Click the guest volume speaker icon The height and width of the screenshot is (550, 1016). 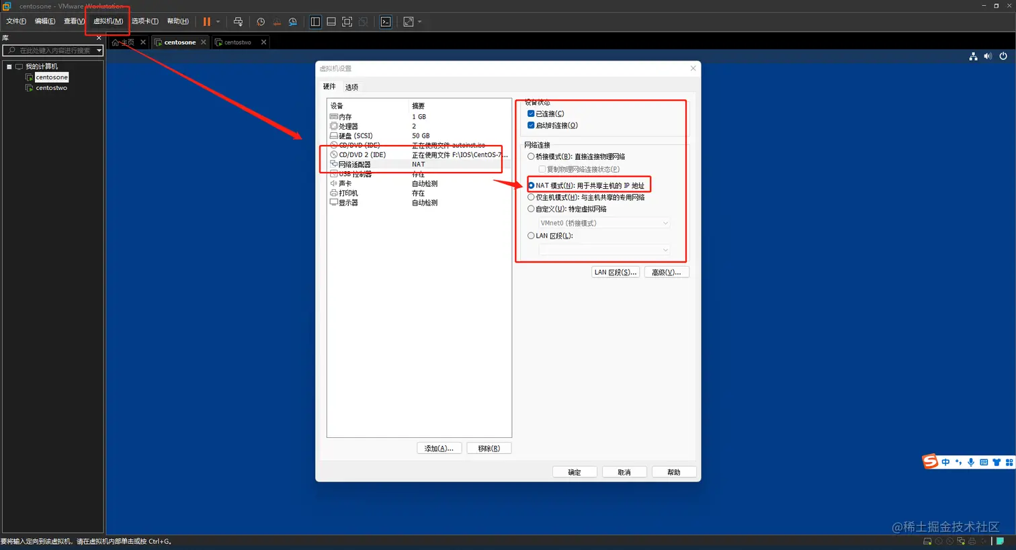tap(988, 56)
